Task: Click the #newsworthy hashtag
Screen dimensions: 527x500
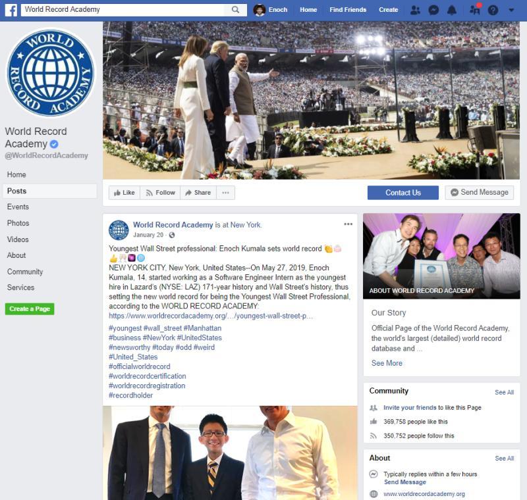Action: point(129,347)
